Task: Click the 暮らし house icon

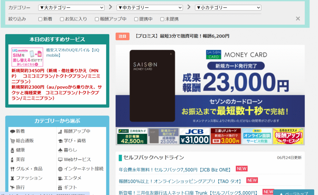Action: (x=60, y=150)
